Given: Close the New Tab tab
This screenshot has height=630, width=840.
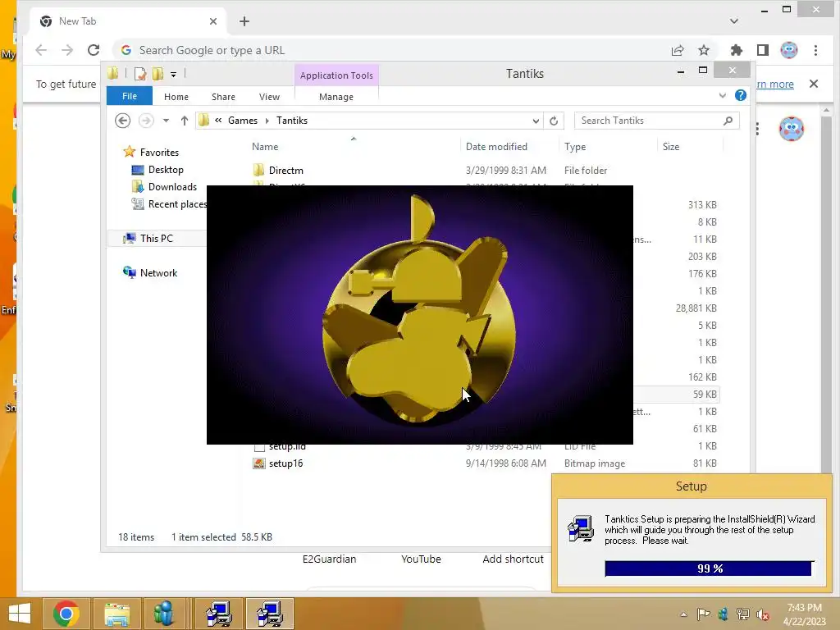Looking at the screenshot, I should [213, 21].
